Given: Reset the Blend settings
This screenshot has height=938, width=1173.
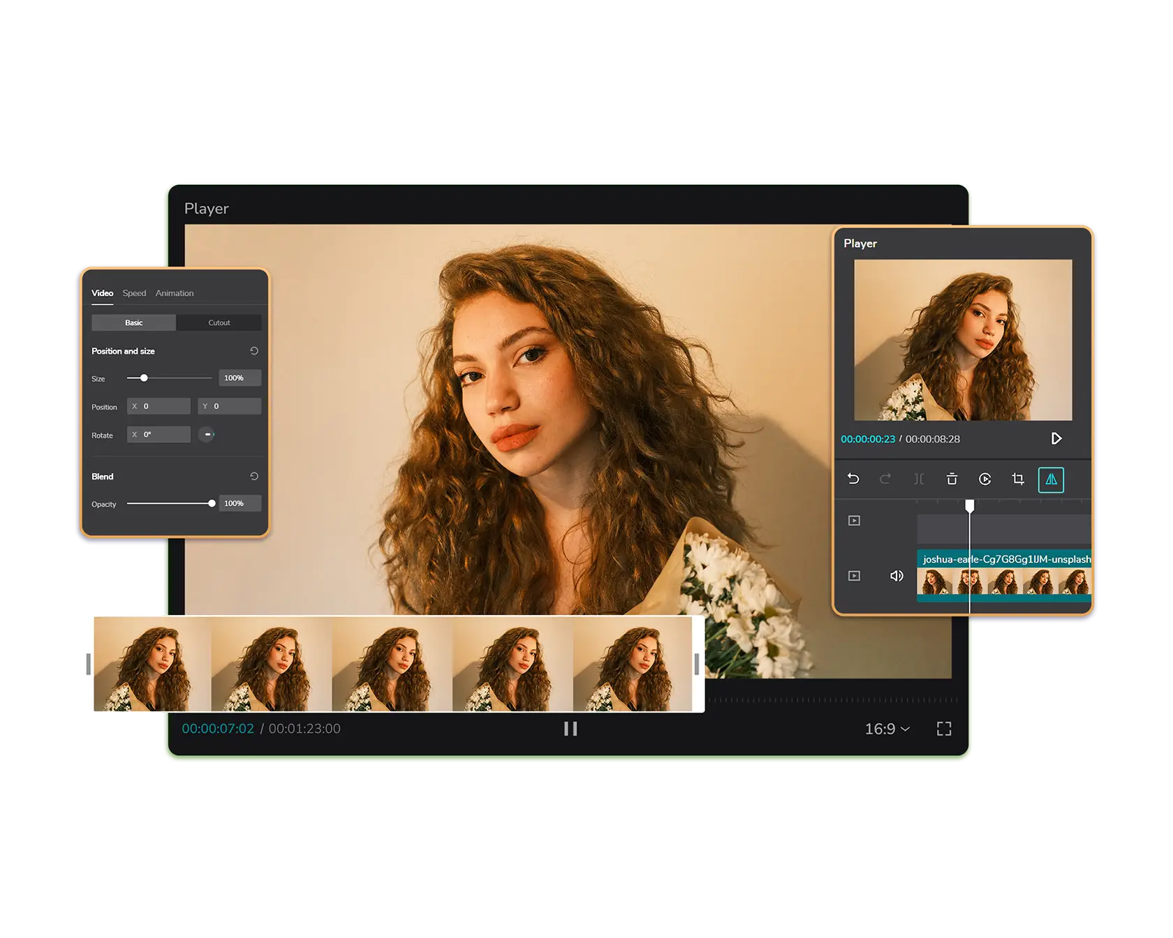Looking at the screenshot, I should click(254, 477).
